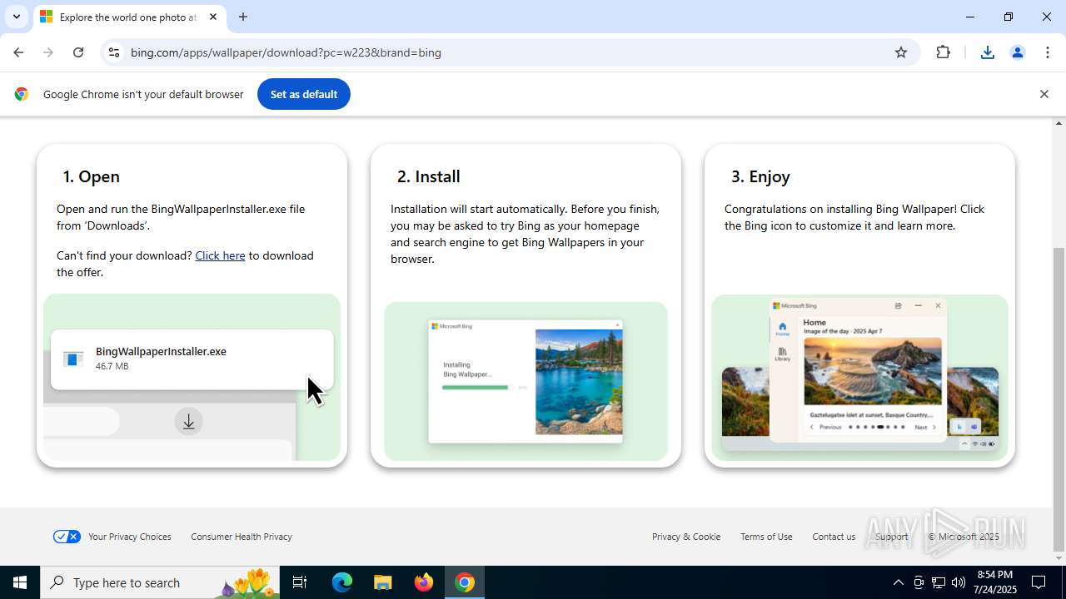
Task: Dismiss the default browser notification bar
Action: pyautogui.click(x=1044, y=94)
